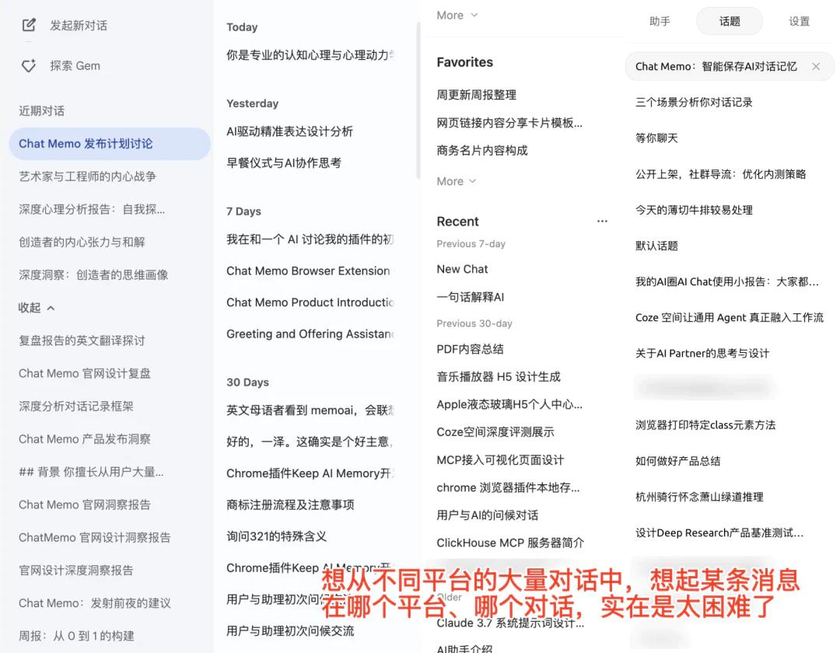Open the Chat Memo Browser Extension conversation

click(310, 271)
